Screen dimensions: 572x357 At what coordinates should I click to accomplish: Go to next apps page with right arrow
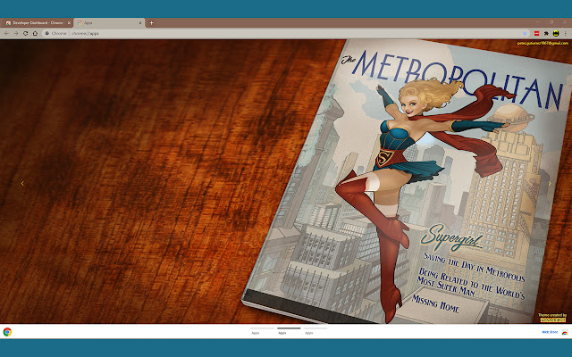point(550,183)
